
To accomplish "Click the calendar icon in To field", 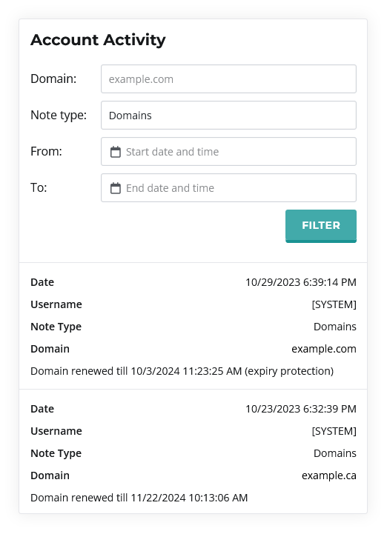I will tap(115, 188).
